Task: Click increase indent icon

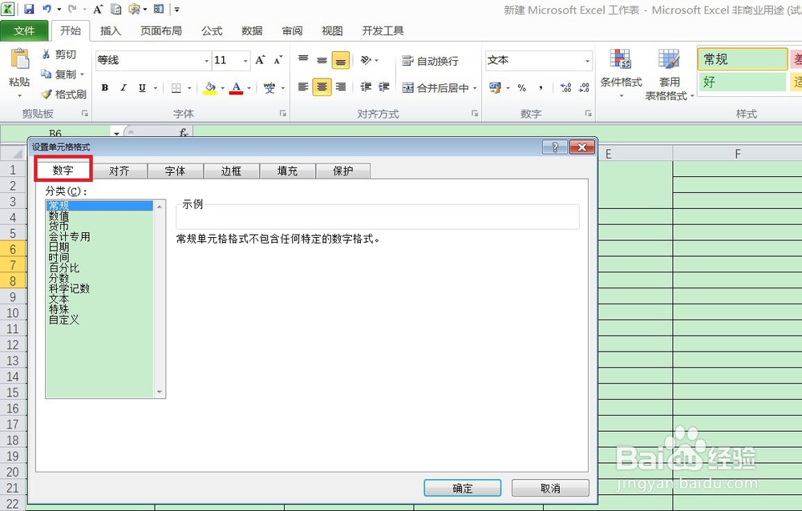Action: click(x=384, y=87)
